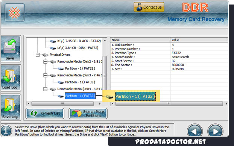Select the K:\ 7.45 GB BLACK drive
The height and width of the screenshot is (146, 234).
coord(79,41)
